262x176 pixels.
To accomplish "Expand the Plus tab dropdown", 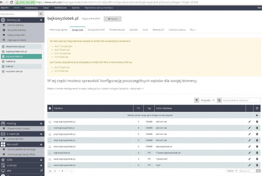I will click(x=193, y=30).
